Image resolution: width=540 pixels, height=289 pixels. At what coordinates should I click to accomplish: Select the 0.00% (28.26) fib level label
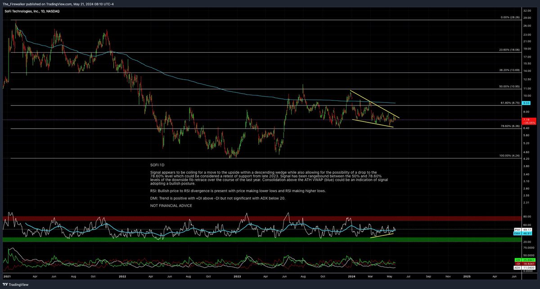click(510, 18)
